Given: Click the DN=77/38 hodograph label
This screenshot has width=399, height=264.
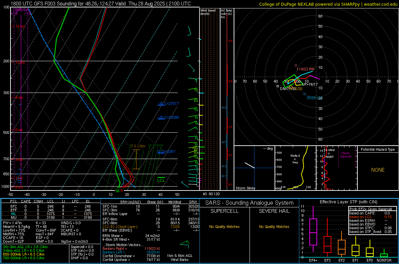Looking at the screenshot, I should pos(288,89).
